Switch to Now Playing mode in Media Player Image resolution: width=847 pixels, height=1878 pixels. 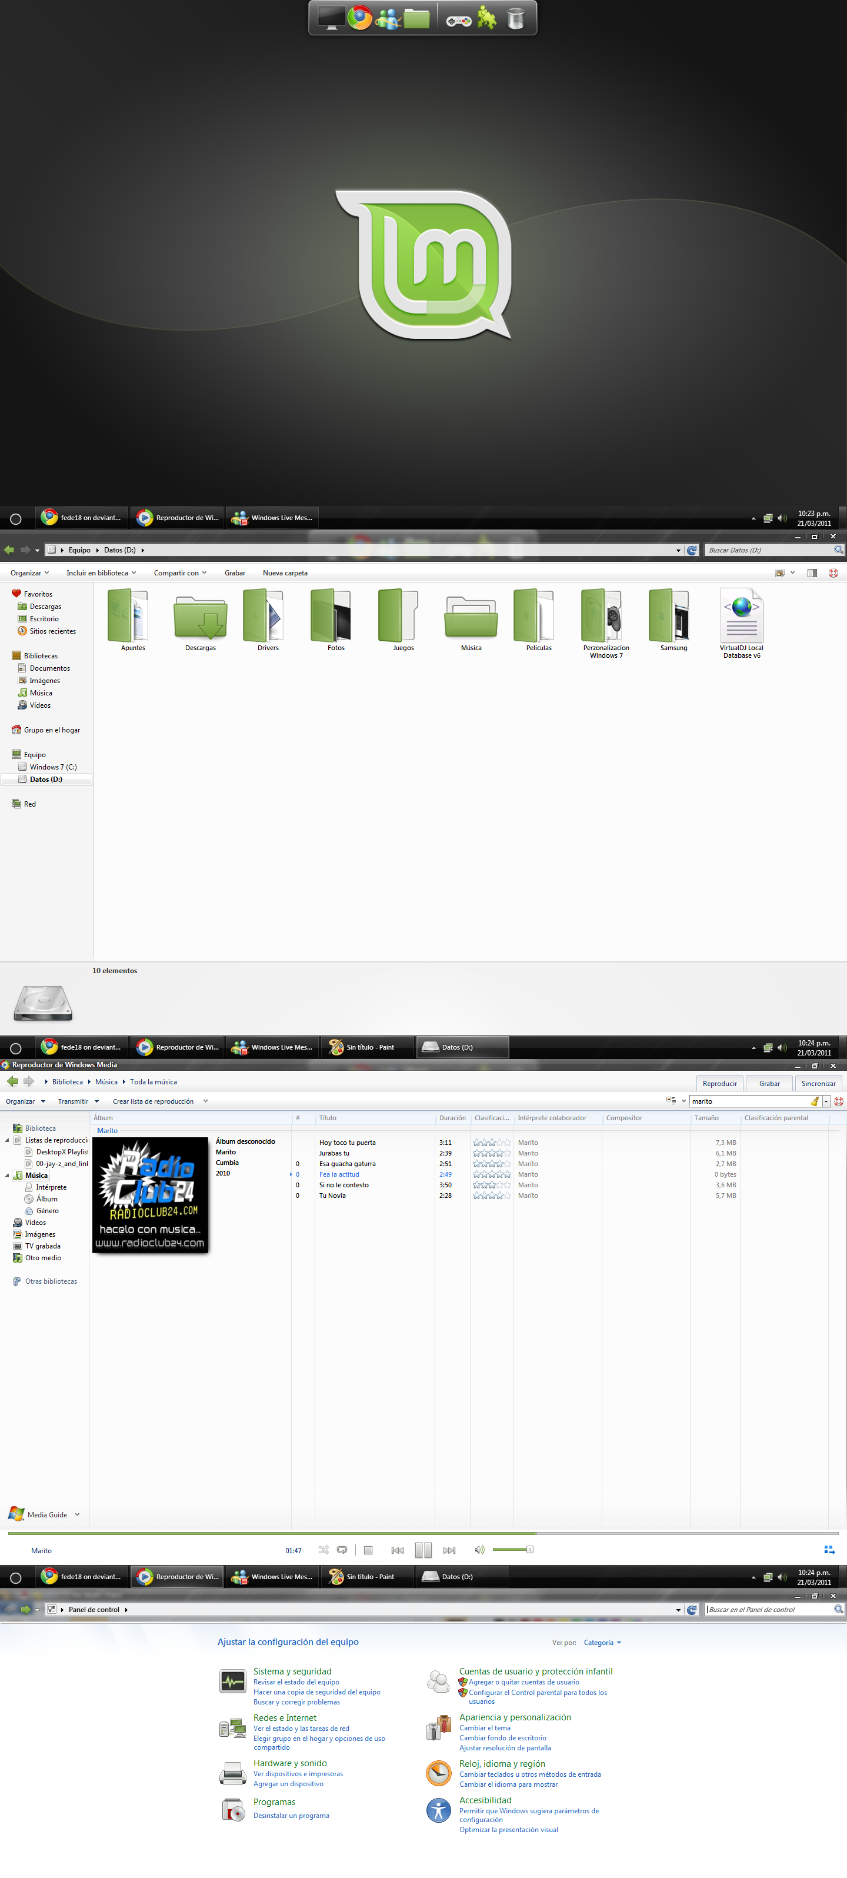coord(829,1550)
